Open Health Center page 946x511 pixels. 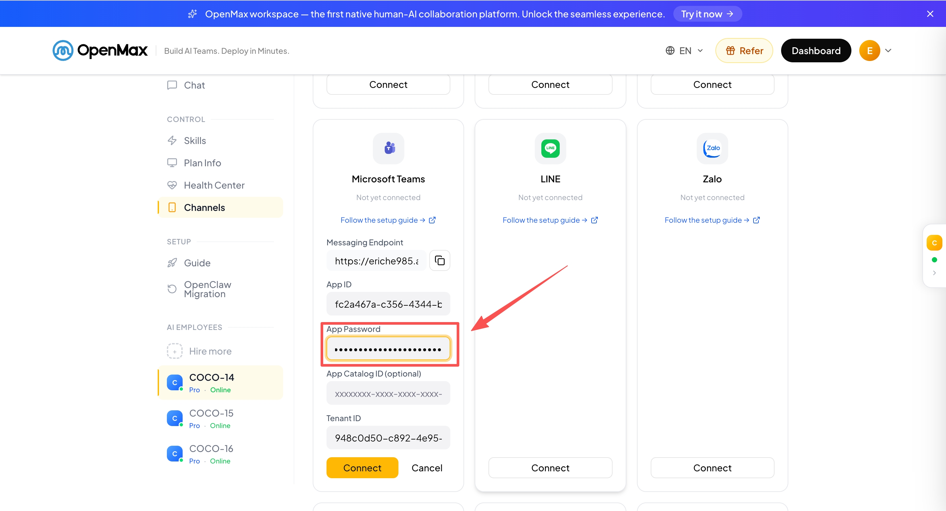(x=220, y=185)
